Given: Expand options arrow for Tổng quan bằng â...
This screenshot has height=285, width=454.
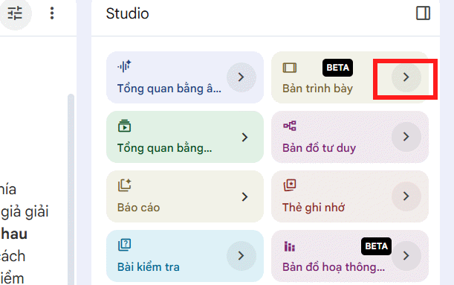Looking at the screenshot, I should [x=241, y=77].
